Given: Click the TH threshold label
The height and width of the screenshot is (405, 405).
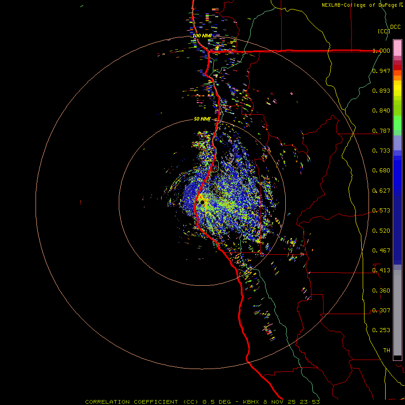Looking at the screenshot, I should [x=387, y=351].
